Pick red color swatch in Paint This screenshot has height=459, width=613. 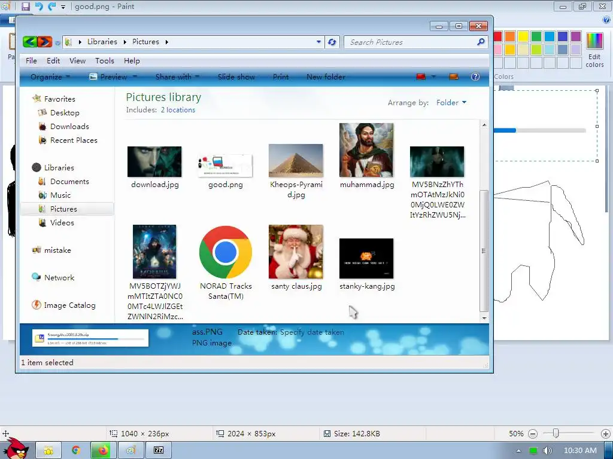coord(497,36)
